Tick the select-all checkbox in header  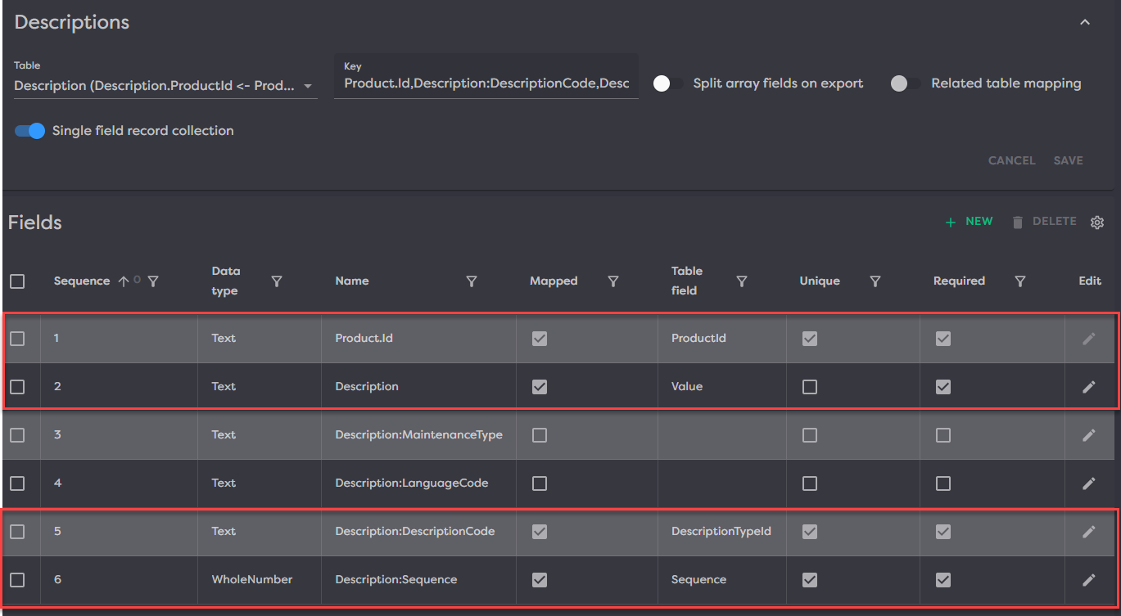pyautogui.click(x=17, y=281)
